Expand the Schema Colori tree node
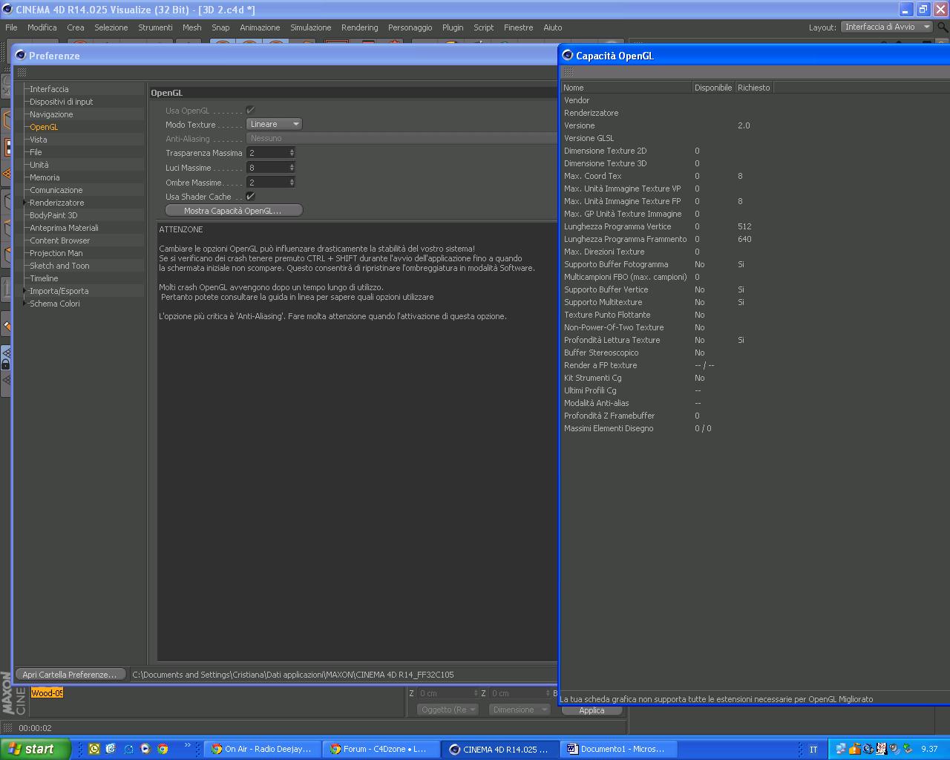The height and width of the screenshot is (760, 950). [x=25, y=304]
